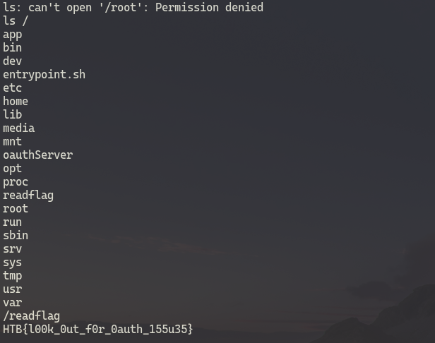
Task: Click the 'entrypoint.sh' file name
Action: tap(44, 75)
